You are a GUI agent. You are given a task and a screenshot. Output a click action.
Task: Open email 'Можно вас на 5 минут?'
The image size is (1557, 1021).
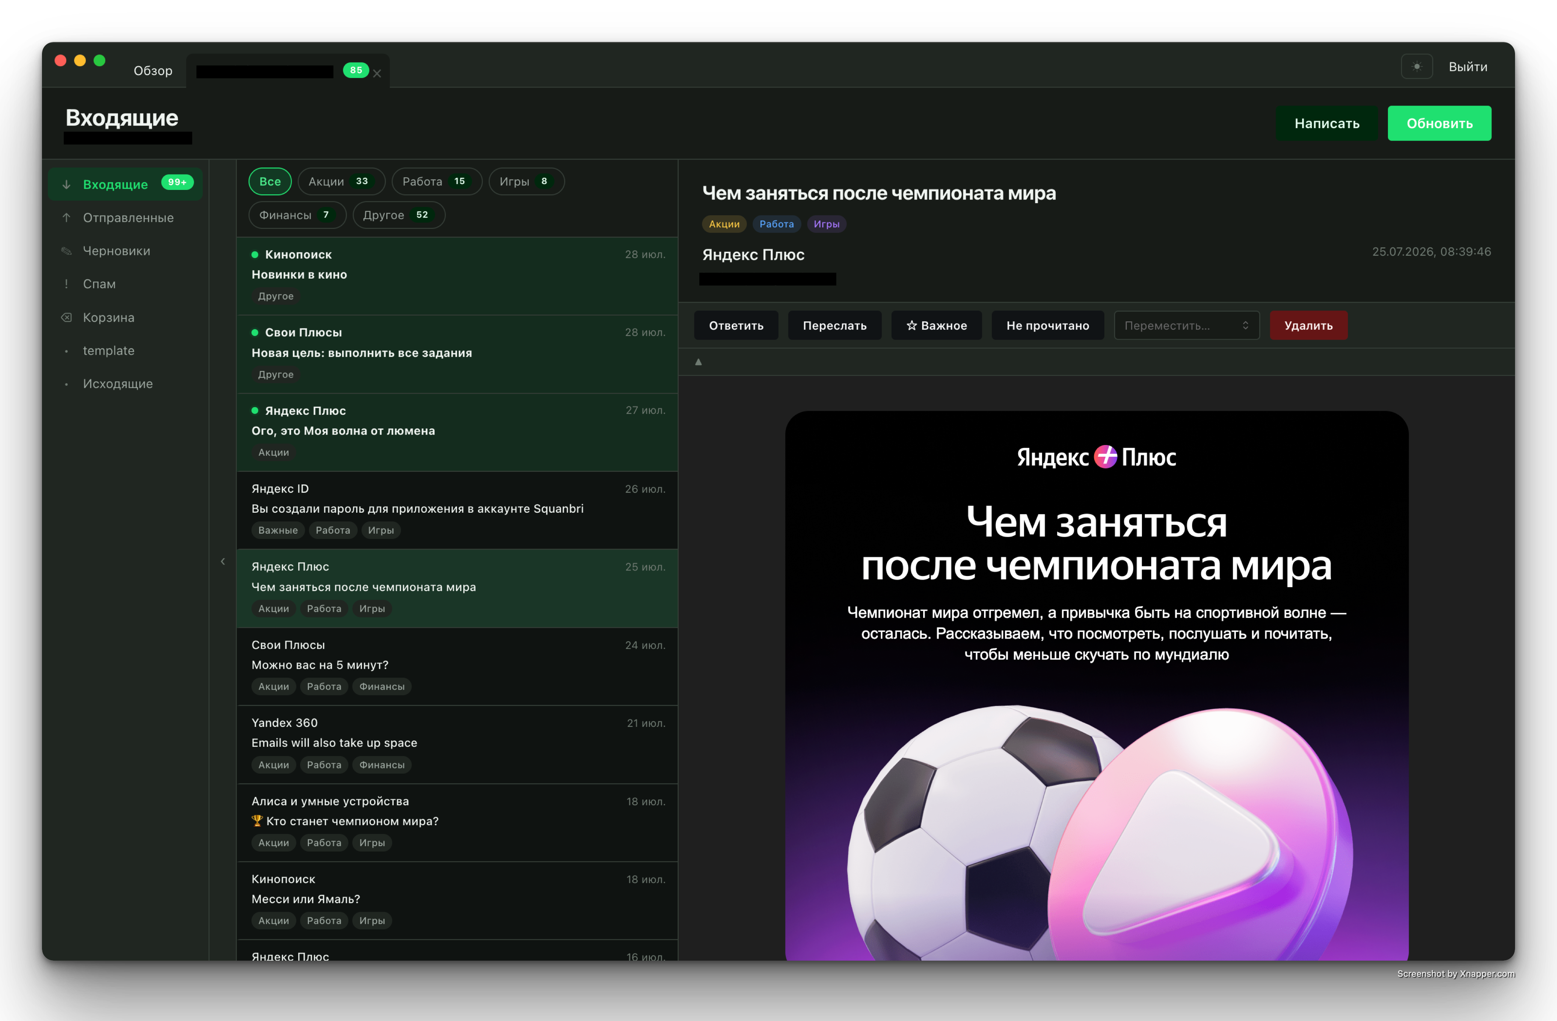click(x=457, y=666)
